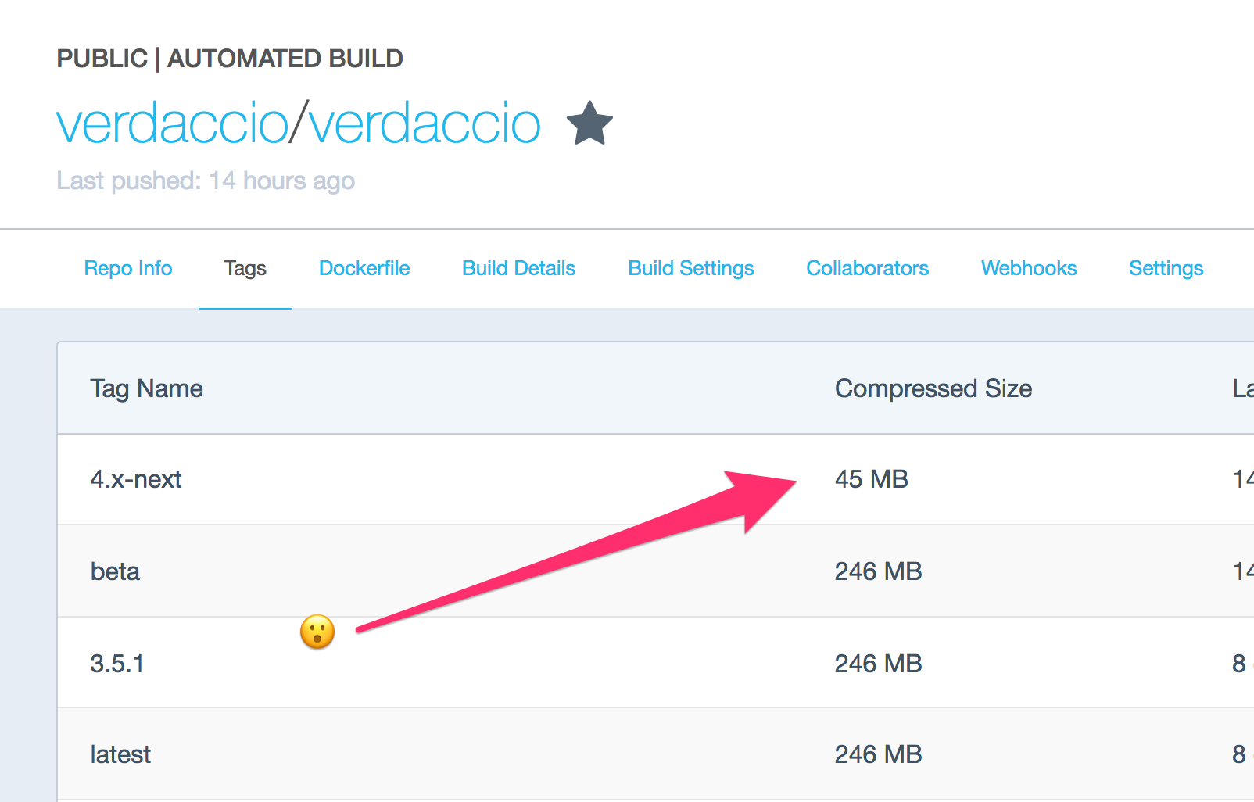The width and height of the screenshot is (1254, 802).
Task: Go to Build Settings
Action: pyautogui.click(x=690, y=268)
